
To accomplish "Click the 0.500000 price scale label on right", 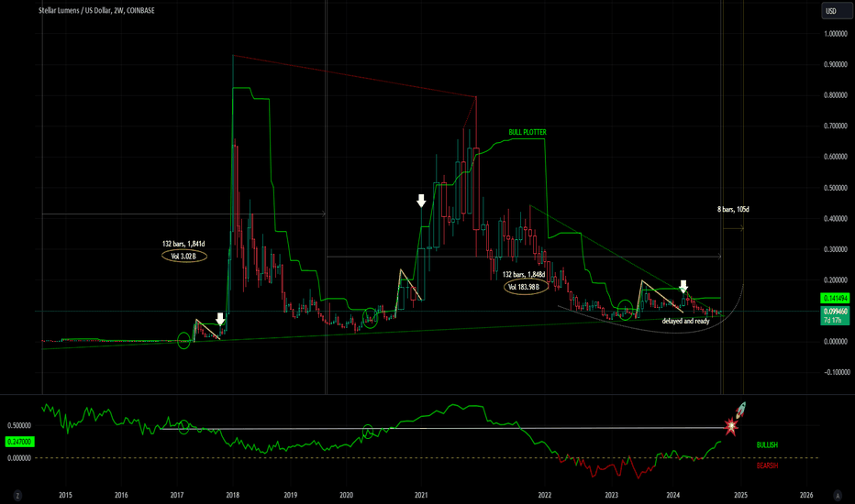I will point(837,188).
